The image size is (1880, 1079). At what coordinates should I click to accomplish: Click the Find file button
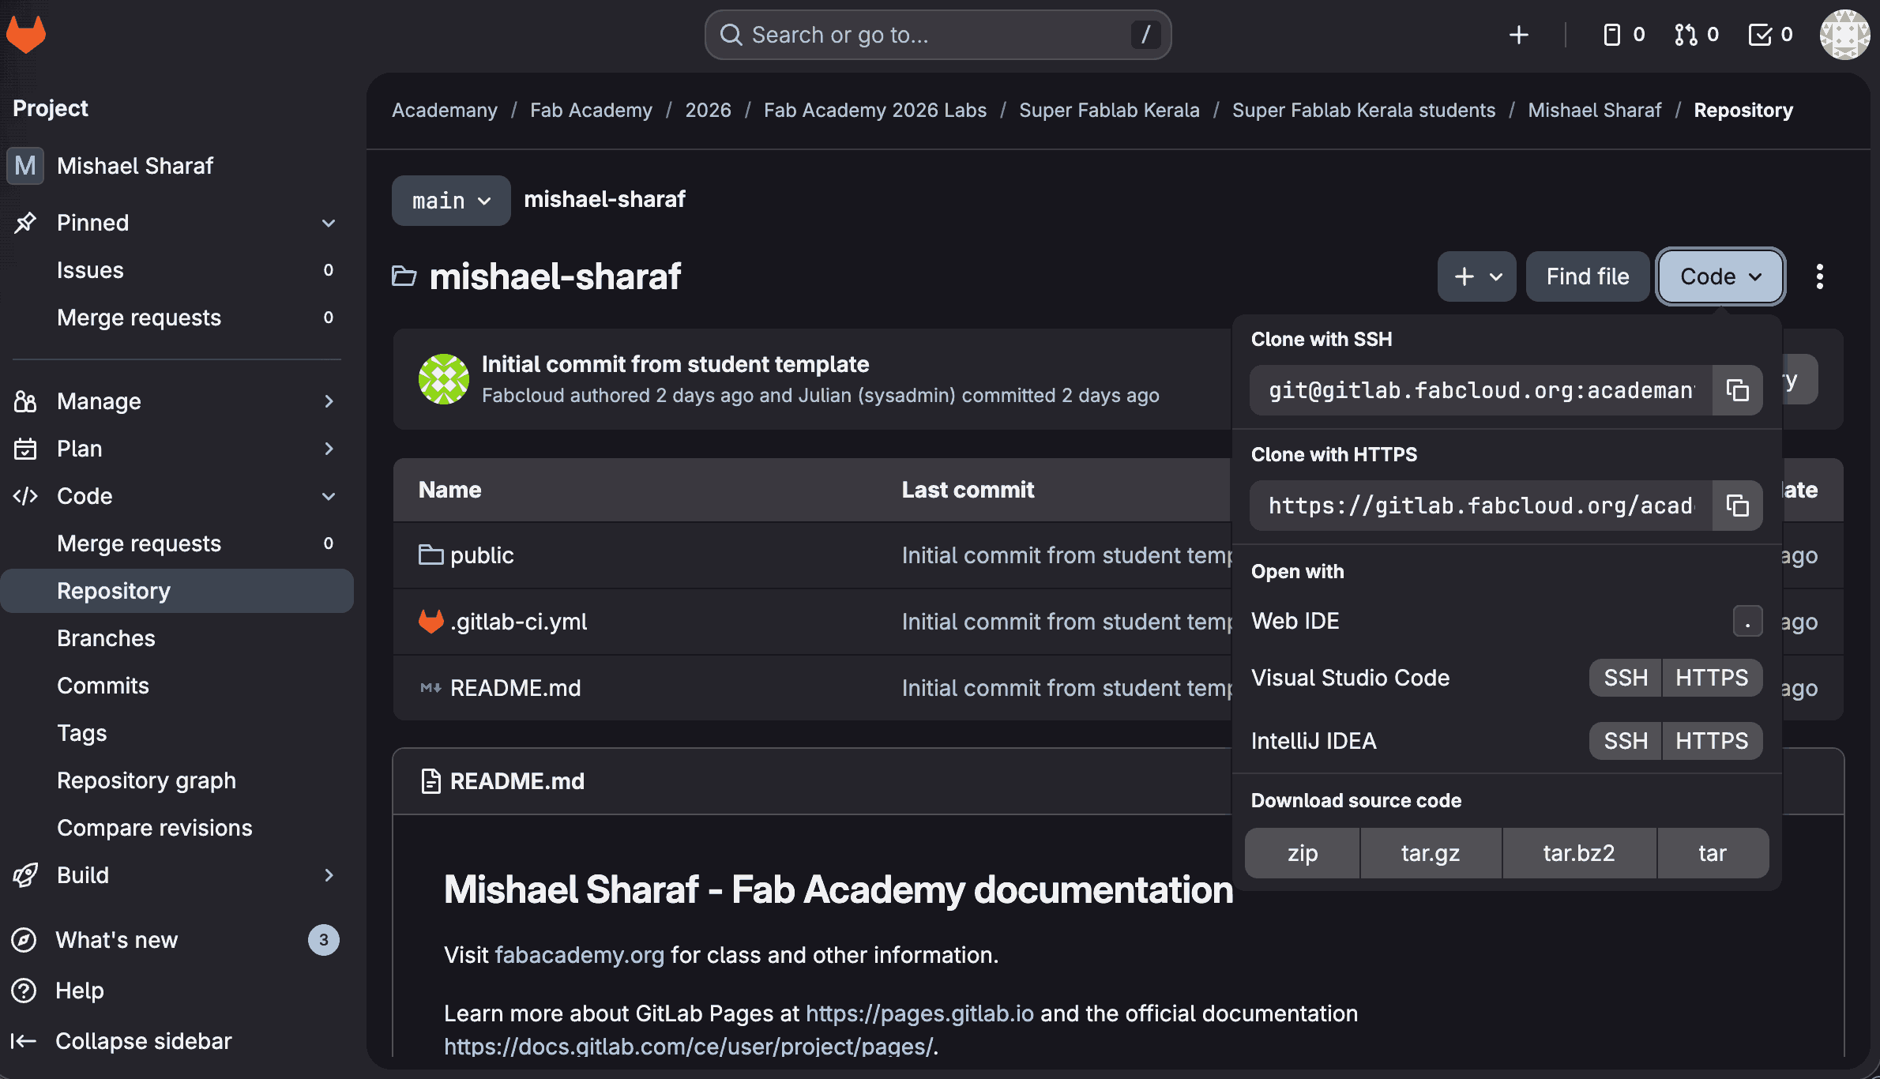click(x=1587, y=276)
